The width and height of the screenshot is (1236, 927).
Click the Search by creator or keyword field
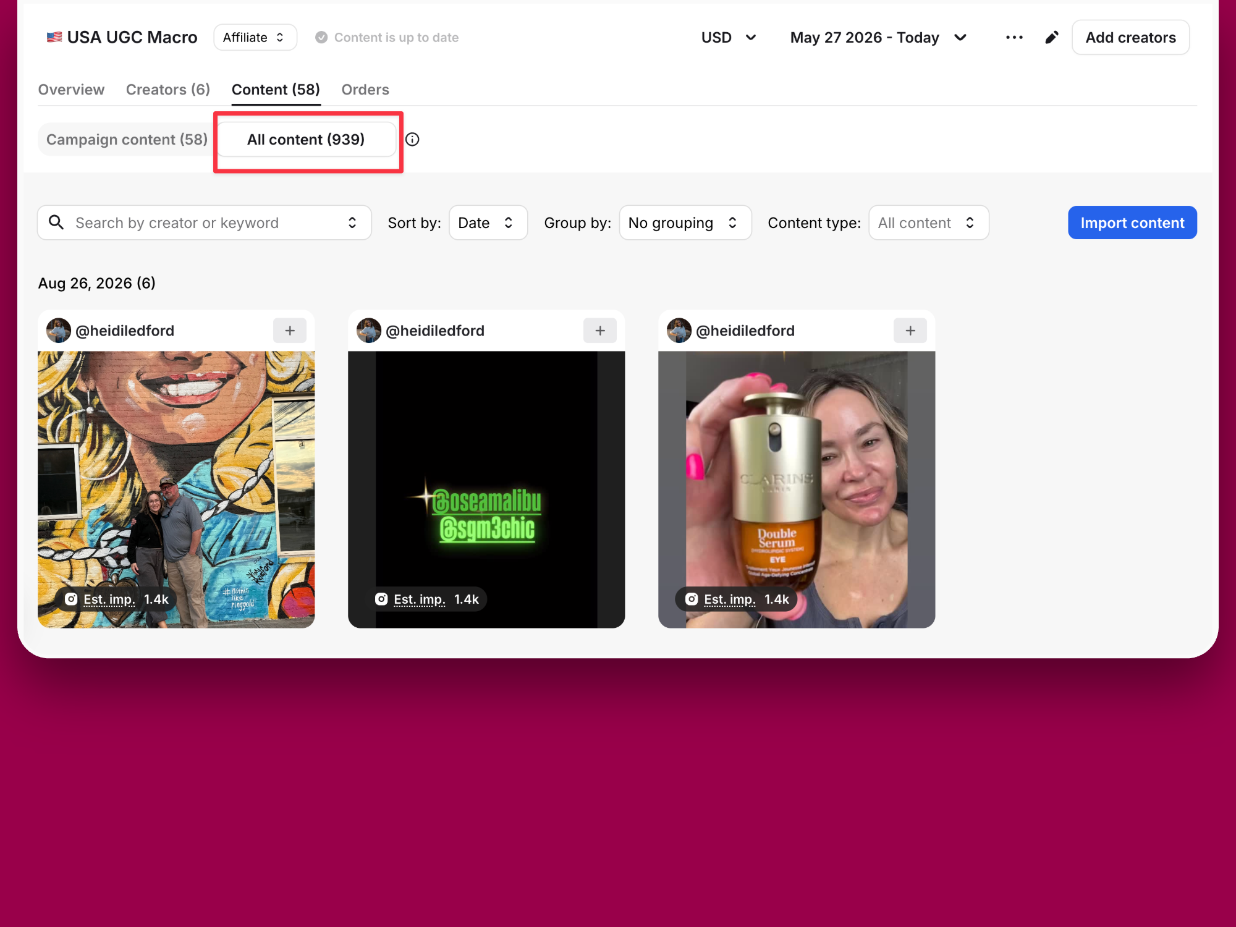coord(204,222)
